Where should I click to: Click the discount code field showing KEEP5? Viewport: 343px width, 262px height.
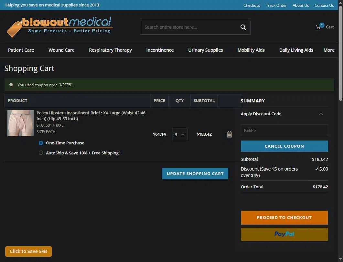284,131
